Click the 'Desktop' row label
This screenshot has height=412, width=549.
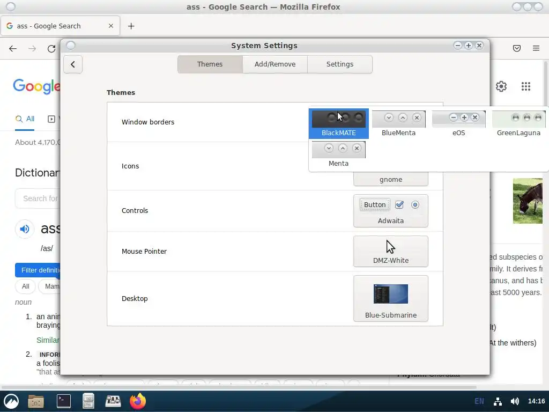click(135, 298)
